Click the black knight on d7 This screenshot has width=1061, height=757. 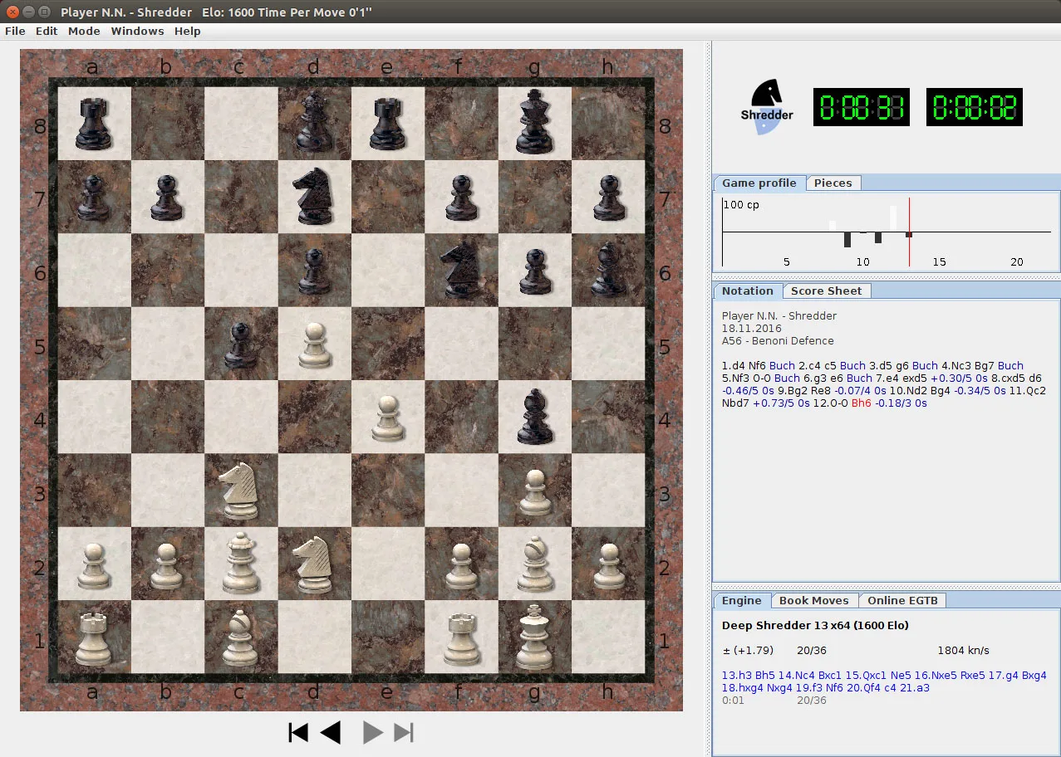[x=313, y=197]
